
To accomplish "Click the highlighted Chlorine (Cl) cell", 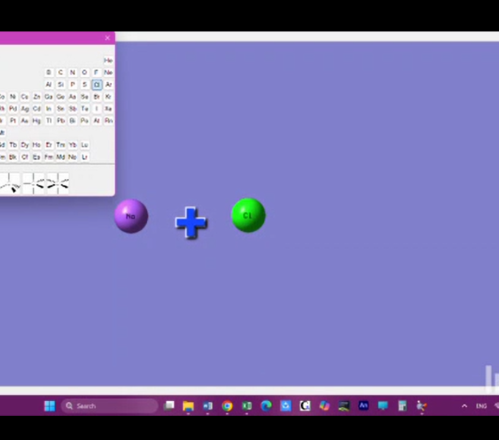I will [97, 84].
